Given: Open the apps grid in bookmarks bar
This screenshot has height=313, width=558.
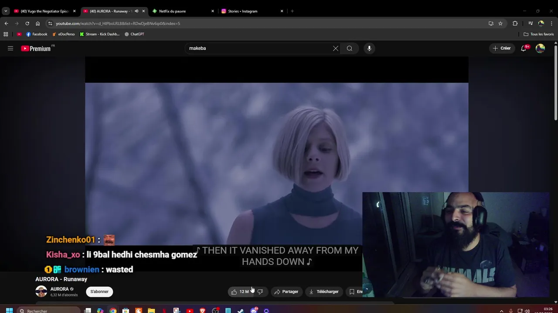Looking at the screenshot, I should pyautogui.click(x=6, y=34).
